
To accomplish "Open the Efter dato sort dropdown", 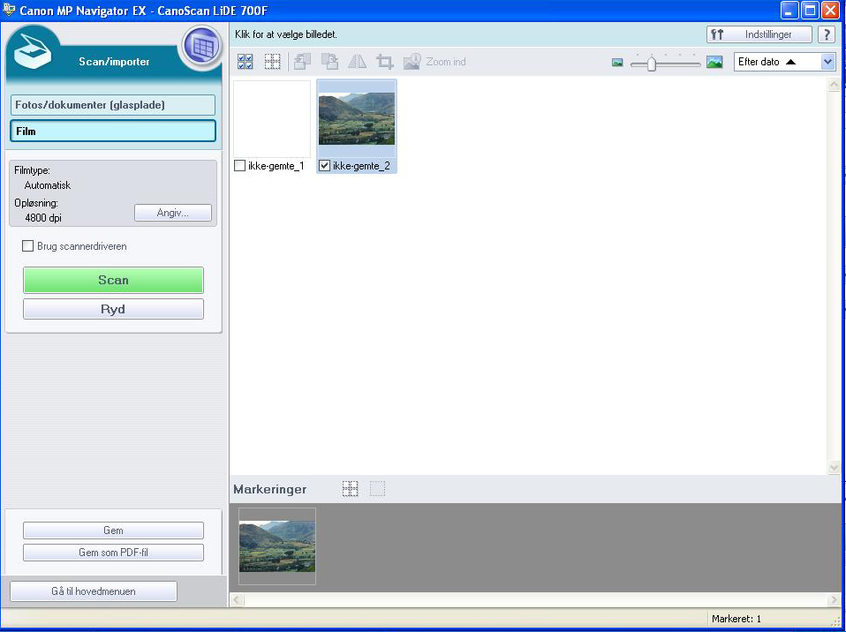I will 784,62.
